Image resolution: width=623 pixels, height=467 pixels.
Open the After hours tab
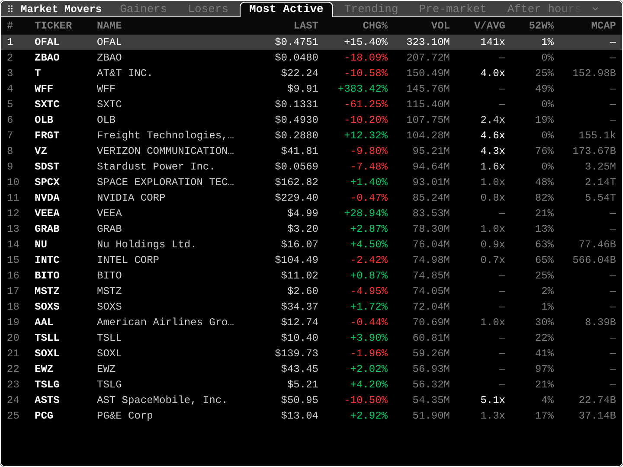pyautogui.click(x=544, y=9)
